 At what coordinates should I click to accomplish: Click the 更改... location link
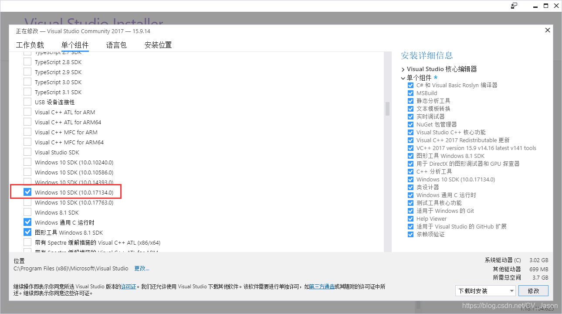point(142,269)
